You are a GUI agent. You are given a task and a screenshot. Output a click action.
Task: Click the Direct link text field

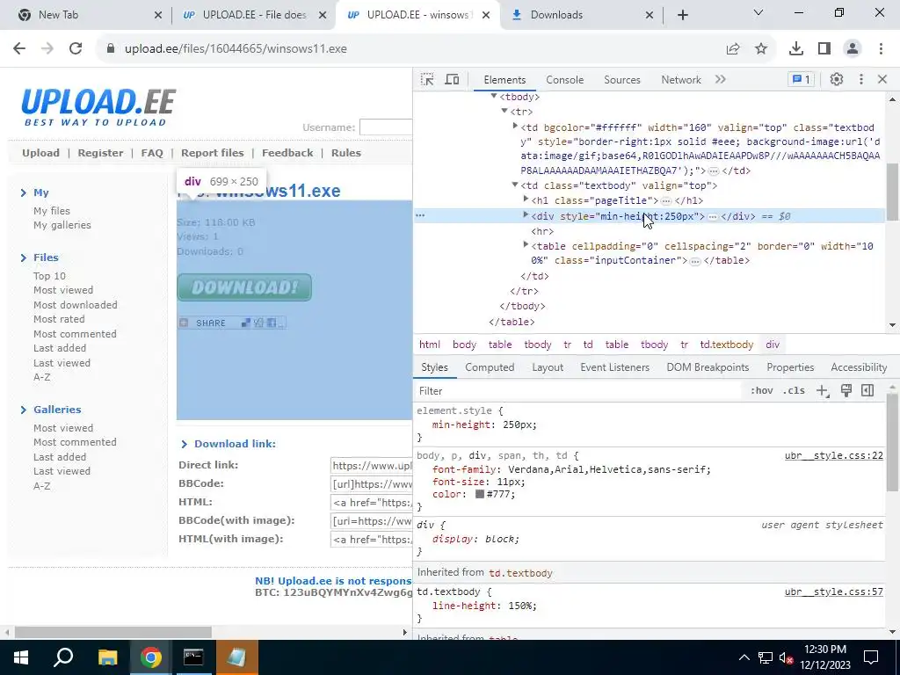[x=372, y=466]
